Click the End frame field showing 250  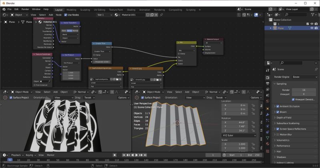(x=254, y=155)
